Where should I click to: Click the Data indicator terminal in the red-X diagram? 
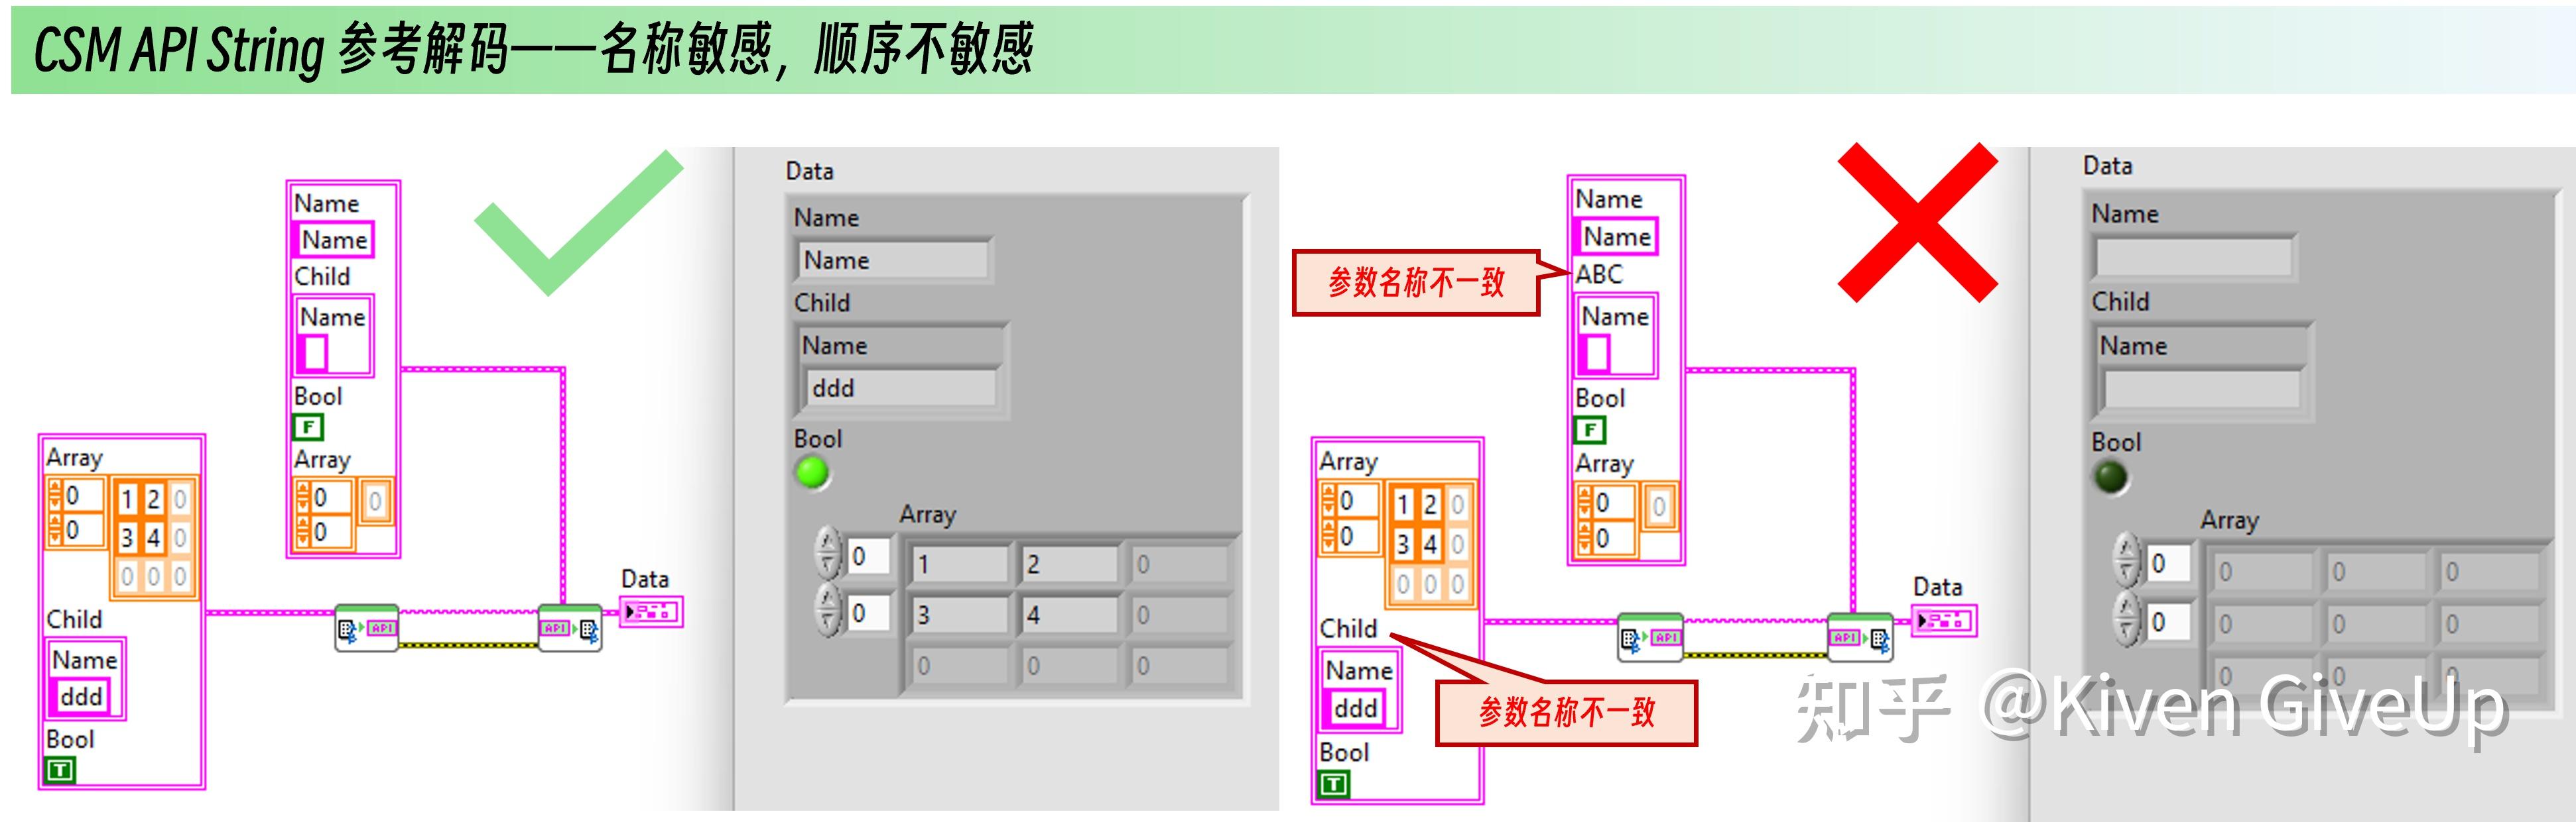click(x=1944, y=620)
